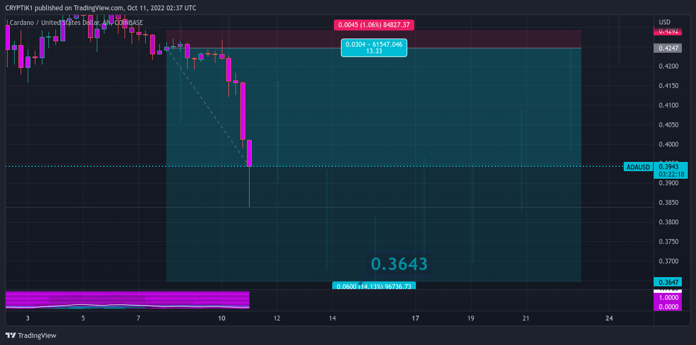This screenshot has width=696, height=345.
Task: Click the USD currency label above the price axis
Action: tap(664, 22)
